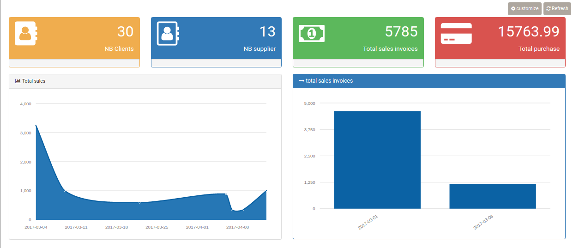The width and height of the screenshot is (585, 248).
Task: Click the gear icon in customize button
Action: [513, 9]
